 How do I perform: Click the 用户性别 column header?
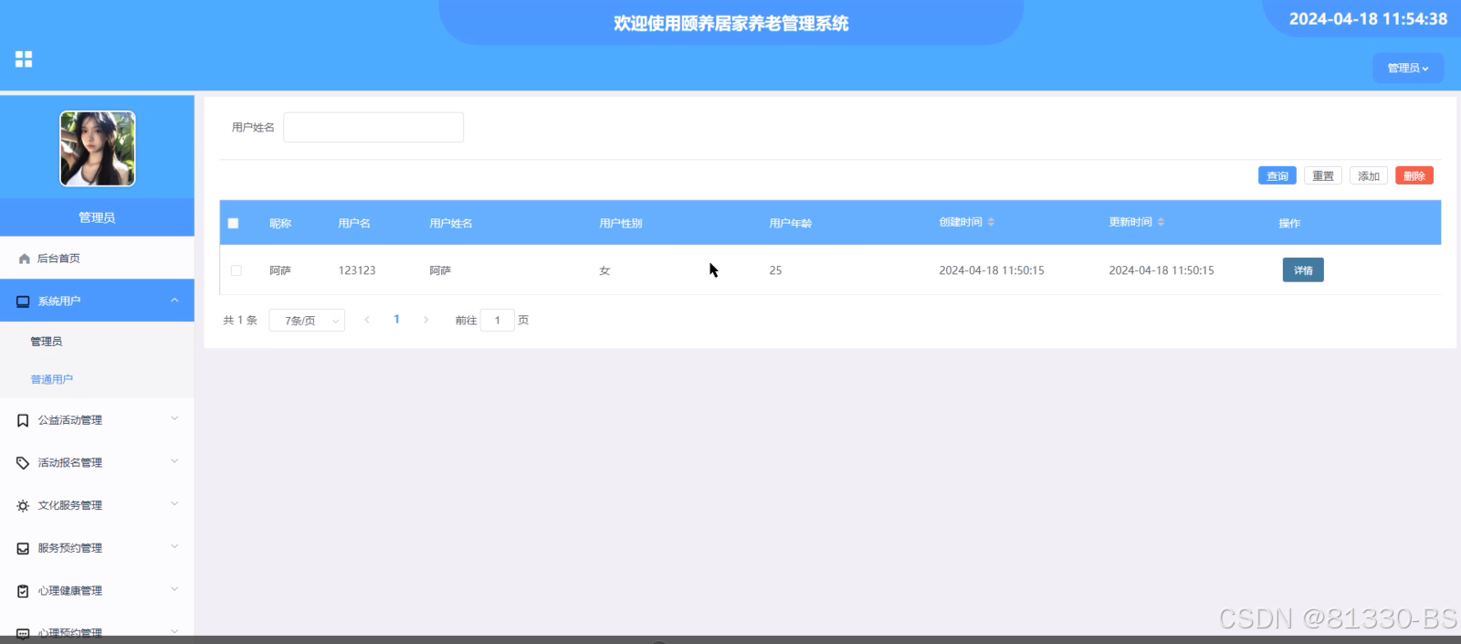[x=621, y=223]
